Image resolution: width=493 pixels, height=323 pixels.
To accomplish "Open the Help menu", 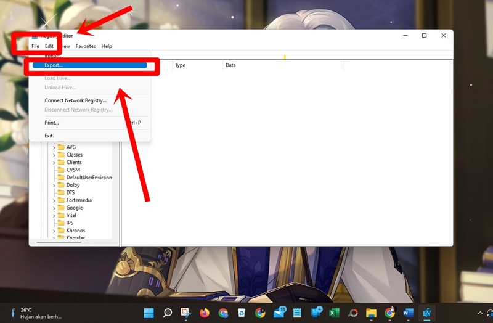I will [107, 46].
